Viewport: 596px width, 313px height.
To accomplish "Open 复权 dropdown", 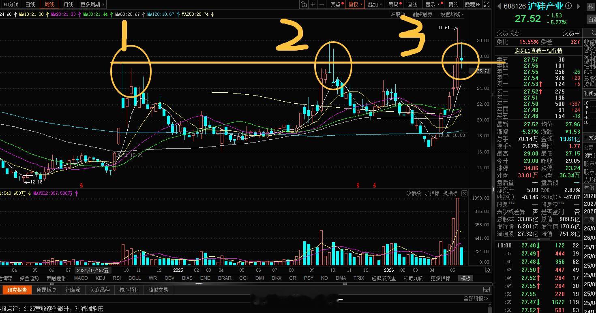I will click(355, 4).
